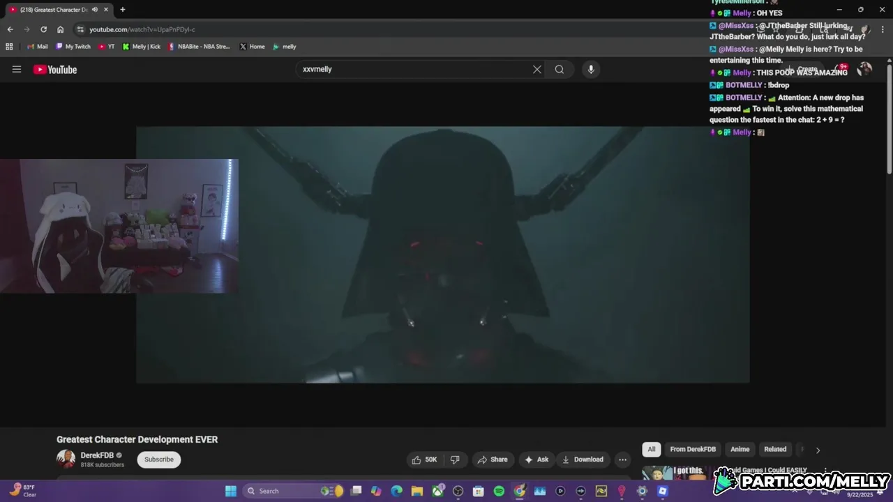Open Settings gear from taskbar
893x502 pixels.
[642, 491]
